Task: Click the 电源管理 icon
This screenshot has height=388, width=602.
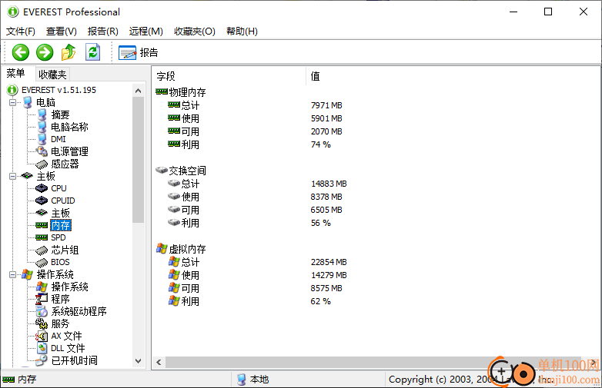Action: 42,151
